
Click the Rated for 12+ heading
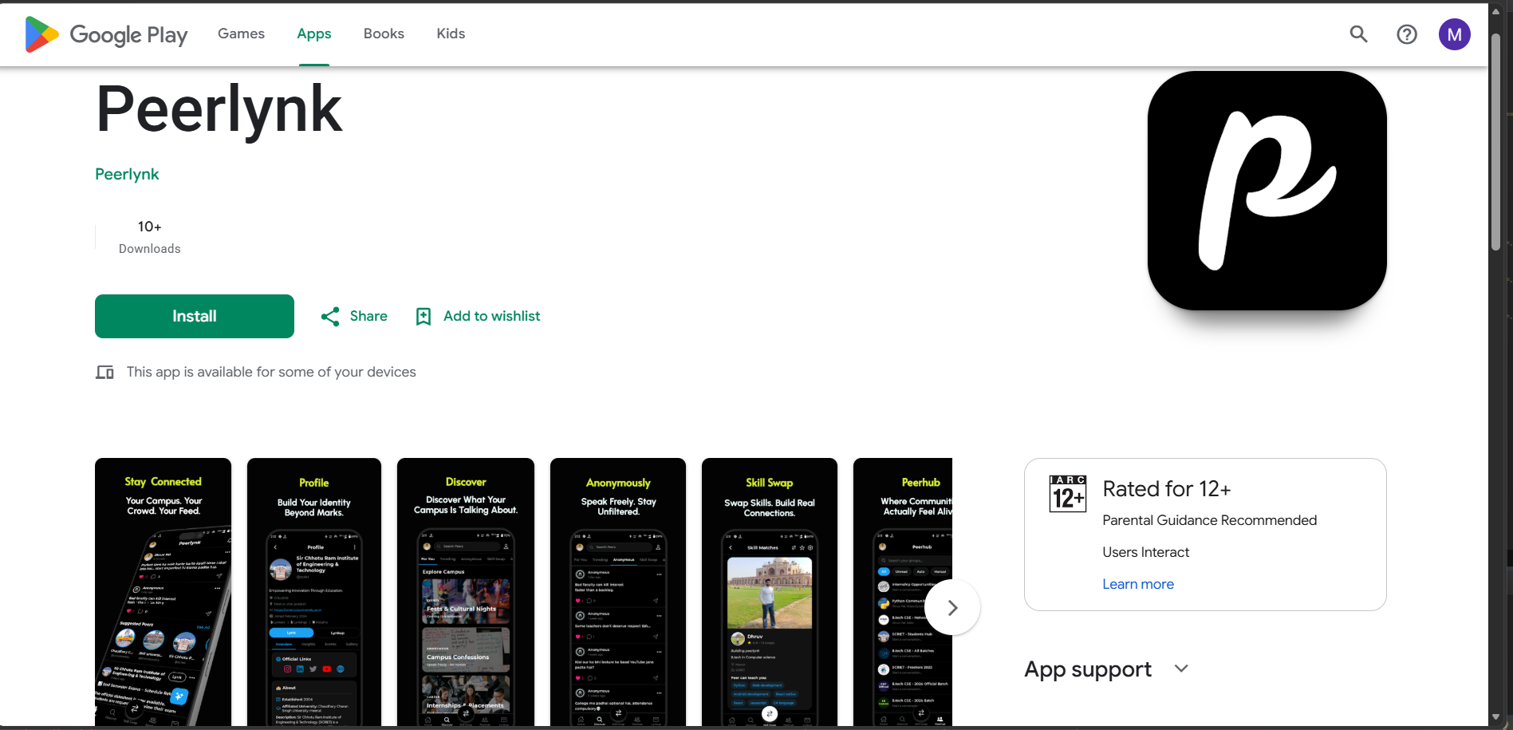(x=1166, y=489)
